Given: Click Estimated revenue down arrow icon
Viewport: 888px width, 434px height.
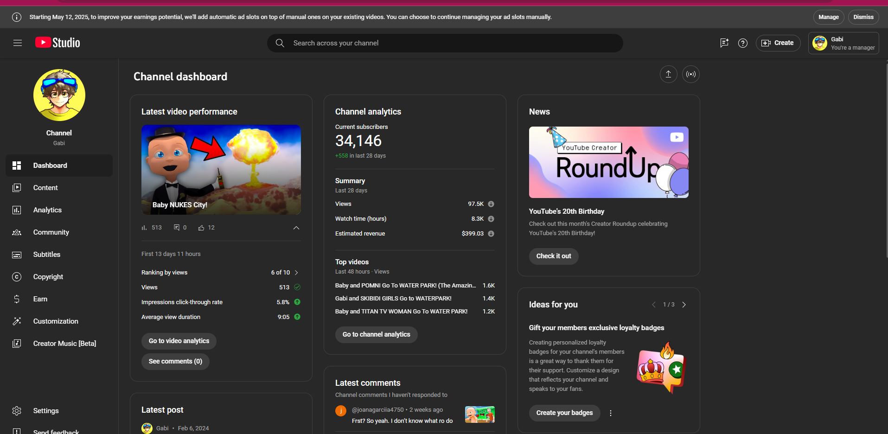Looking at the screenshot, I should 491,234.
